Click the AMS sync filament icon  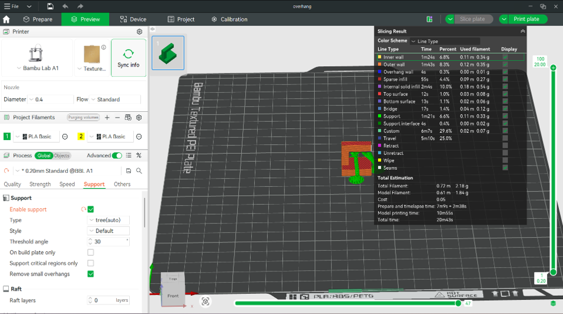pyautogui.click(x=128, y=118)
